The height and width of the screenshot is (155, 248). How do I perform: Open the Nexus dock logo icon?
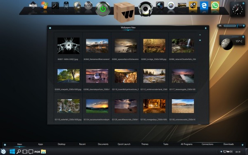tap(33, 5)
